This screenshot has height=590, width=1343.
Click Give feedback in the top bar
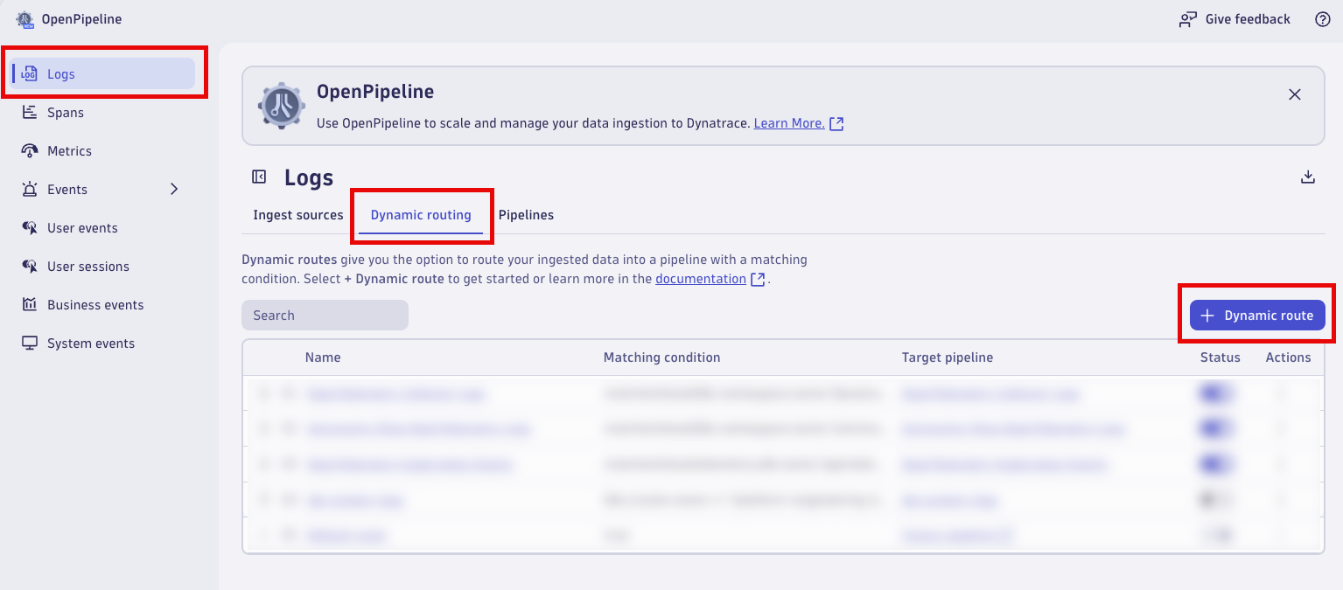(1235, 19)
